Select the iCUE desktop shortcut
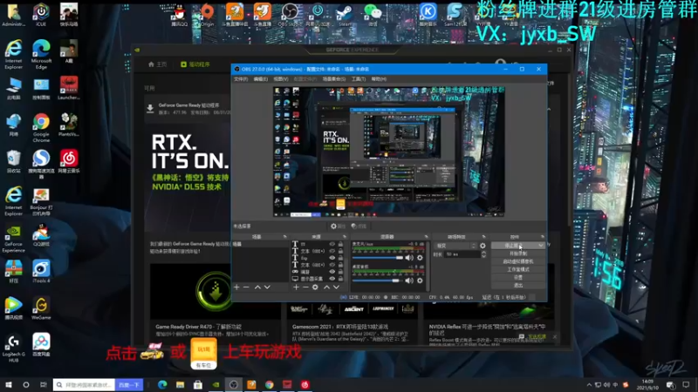The width and height of the screenshot is (698, 392). coord(41,14)
